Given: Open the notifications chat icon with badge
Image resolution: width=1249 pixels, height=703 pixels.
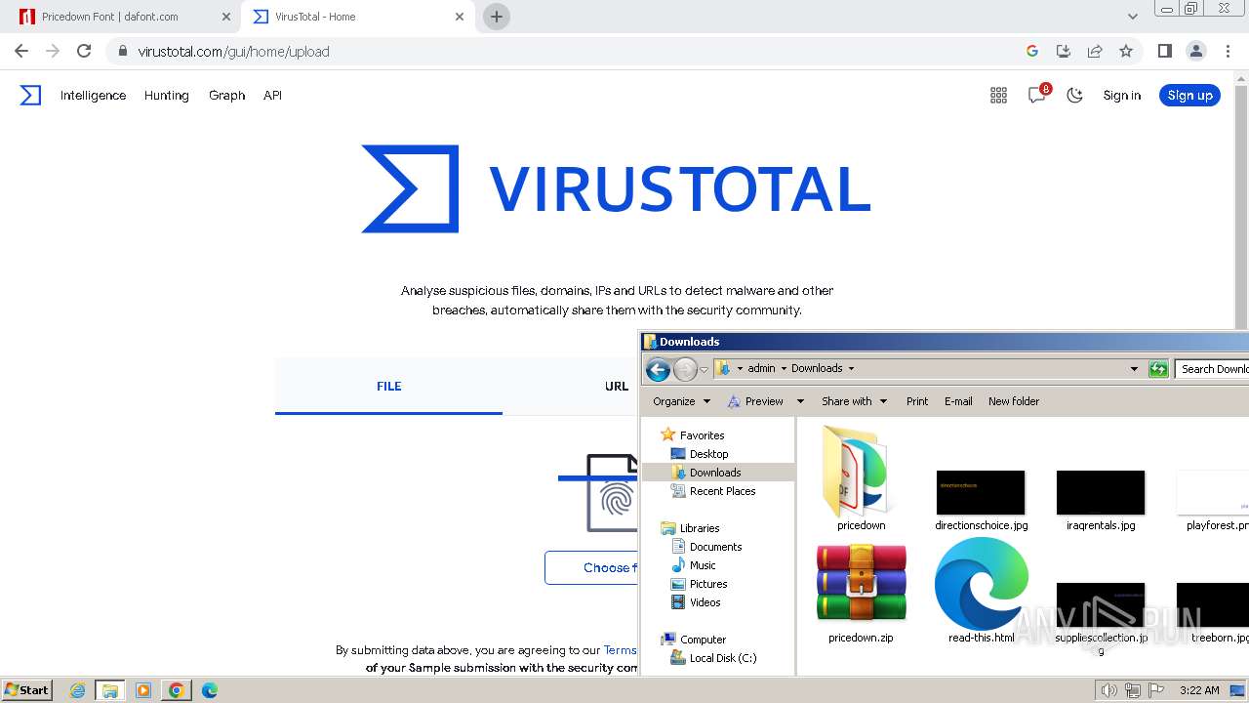Looking at the screenshot, I should (x=1037, y=95).
